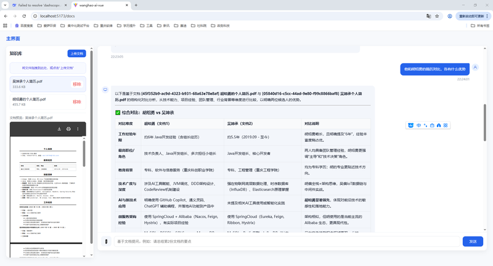Open the 所有书签 all bookmarks folder
This screenshot has height=266, width=493.
click(x=480, y=26)
